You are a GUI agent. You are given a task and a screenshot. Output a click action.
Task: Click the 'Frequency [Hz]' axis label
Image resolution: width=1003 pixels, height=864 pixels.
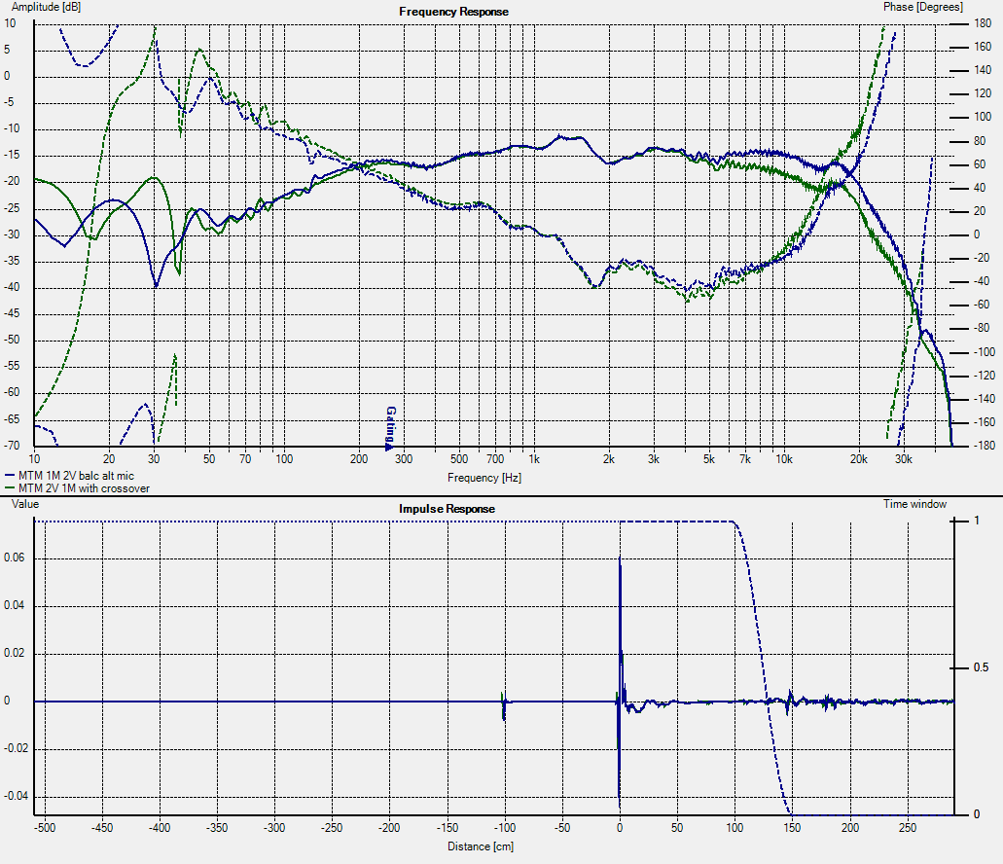click(x=484, y=478)
